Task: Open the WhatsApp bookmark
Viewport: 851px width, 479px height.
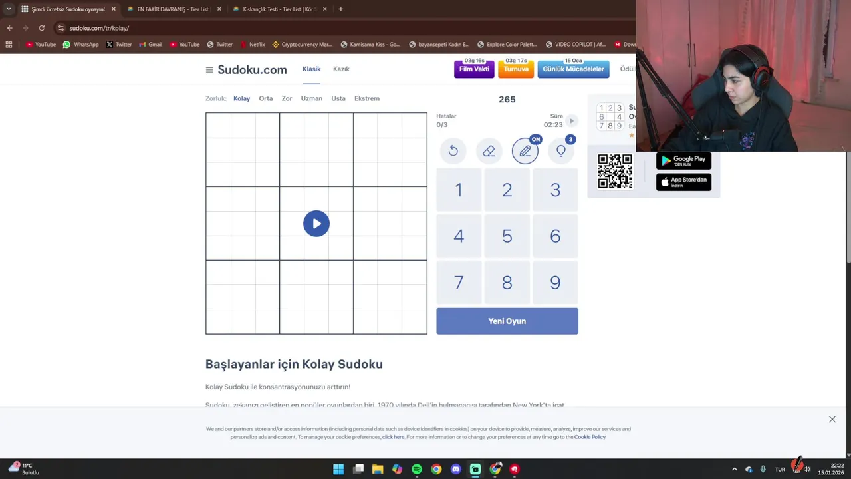Action: (80, 45)
